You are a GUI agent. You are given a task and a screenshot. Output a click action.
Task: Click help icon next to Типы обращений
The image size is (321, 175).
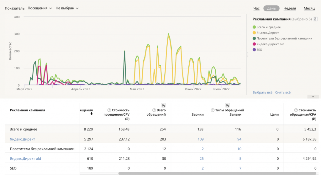213,110
